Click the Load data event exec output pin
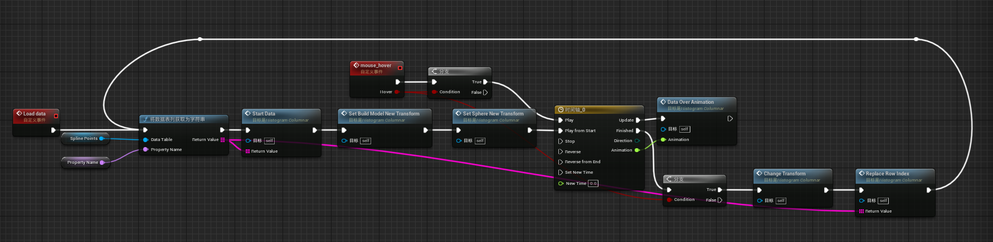Viewport: 993px width, 242px height. [x=53, y=130]
